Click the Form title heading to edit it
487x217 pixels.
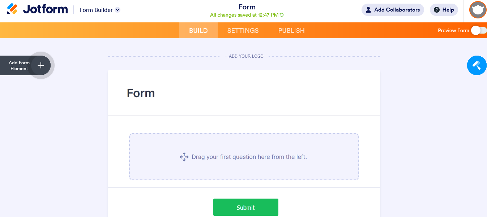(x=141, y=93)
